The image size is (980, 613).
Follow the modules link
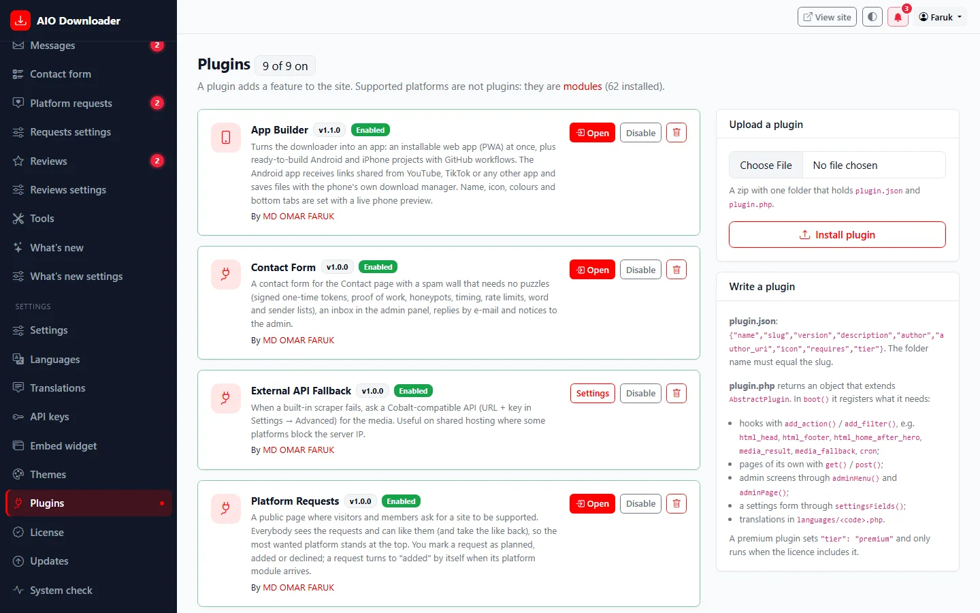(583, 87)
